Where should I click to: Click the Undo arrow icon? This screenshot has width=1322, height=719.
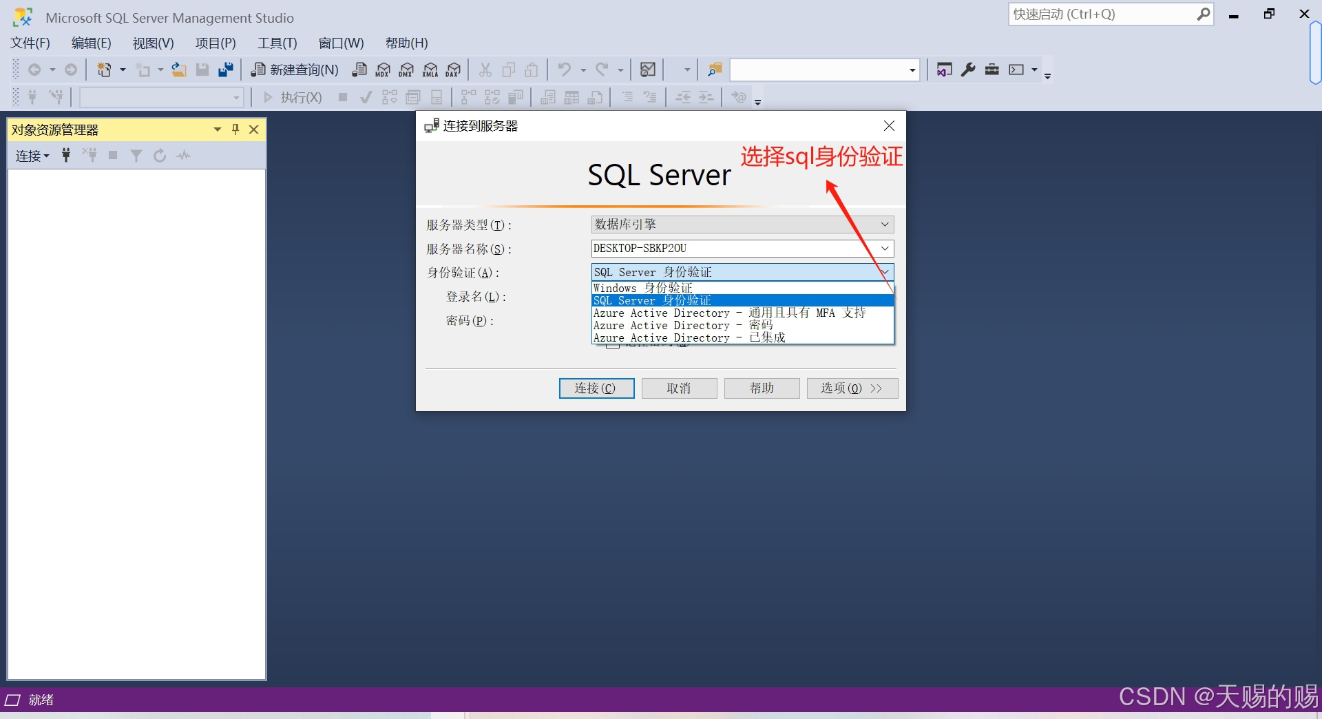[x=565, y=70]
